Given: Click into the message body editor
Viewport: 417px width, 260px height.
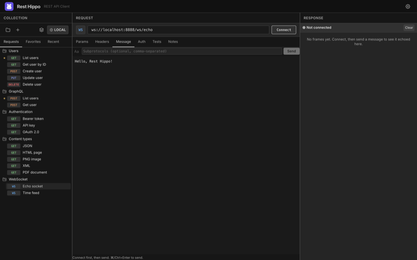Looking at the screenshot, I should click(x=186, y=154).
